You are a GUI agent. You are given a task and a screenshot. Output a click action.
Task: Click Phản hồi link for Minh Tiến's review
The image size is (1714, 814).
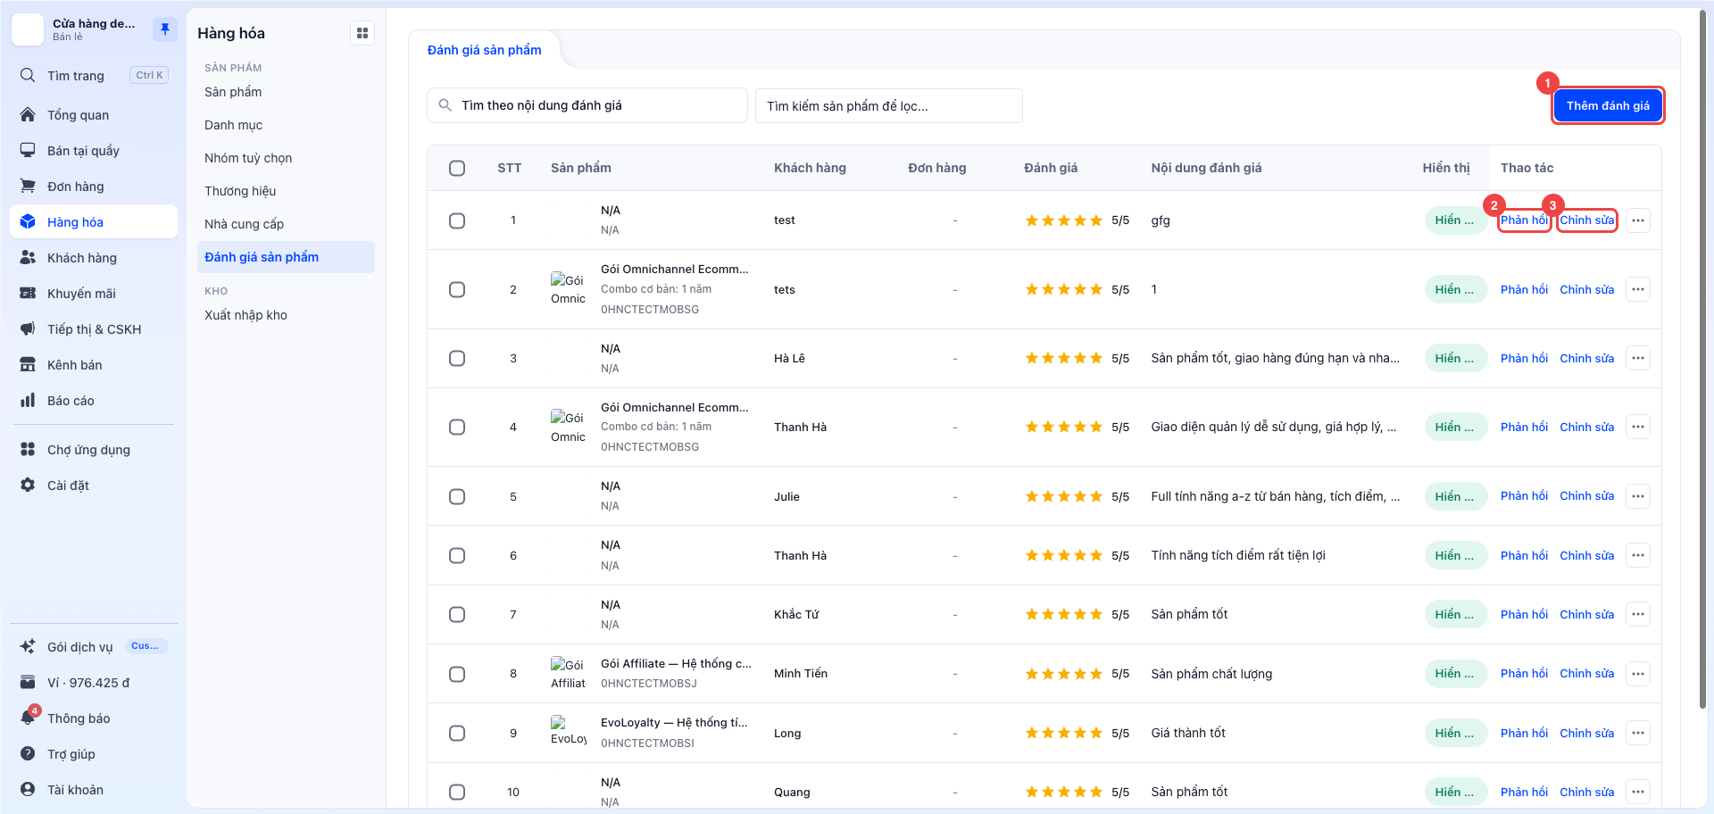point(1524,674)
